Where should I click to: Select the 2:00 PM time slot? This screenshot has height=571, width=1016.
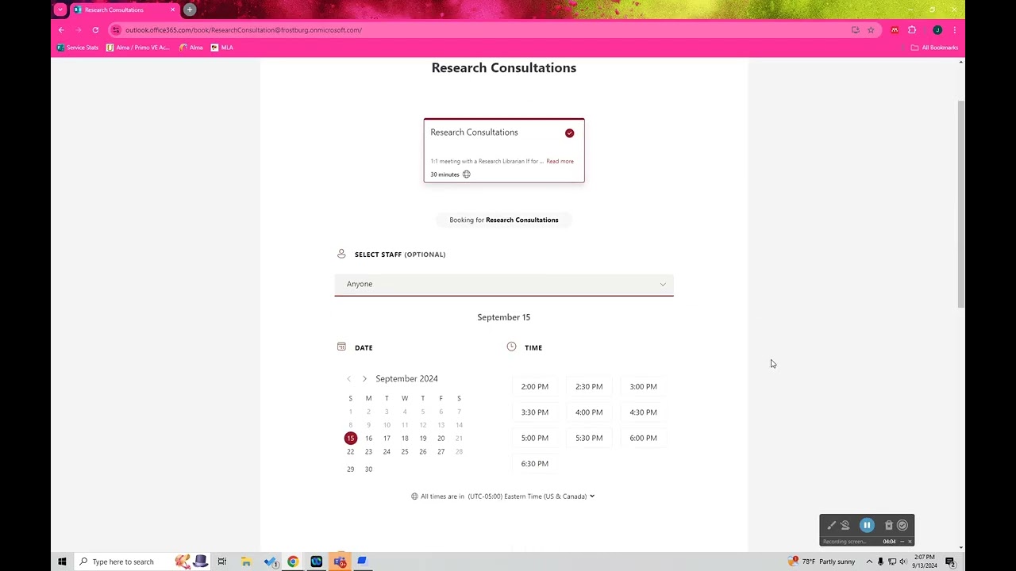[534, 387]
